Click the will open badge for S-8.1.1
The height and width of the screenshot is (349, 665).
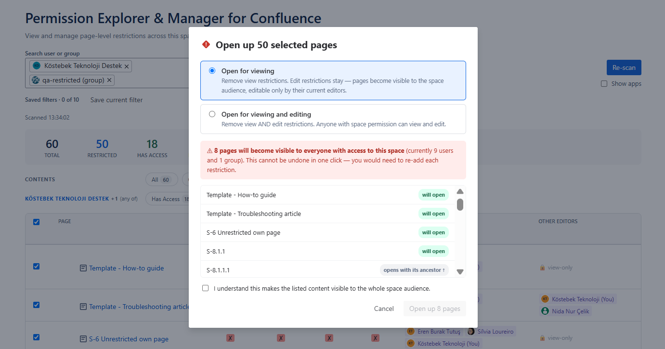pyautogui.click(x=433, y=251)
